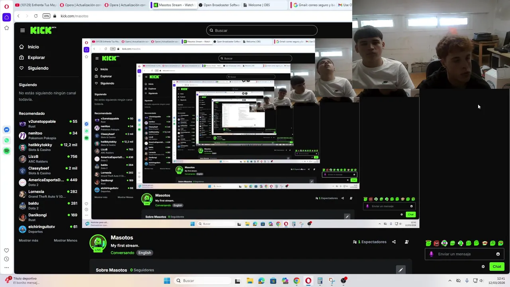Open chat settings gear
Image resolution: width=510 pixels, height=287 pixels.
pyautogui.click(x=483, y=267)
